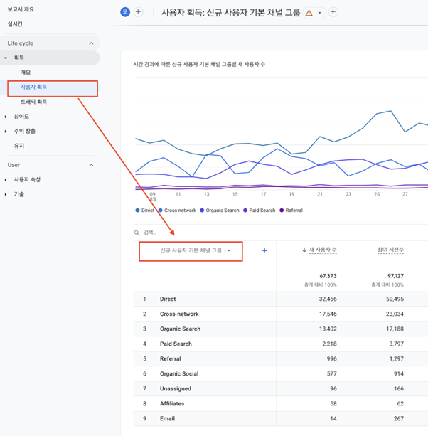Select 사용자 획득 in the sidebar
This screenshot has height=436, width=428.
[33, 87]
